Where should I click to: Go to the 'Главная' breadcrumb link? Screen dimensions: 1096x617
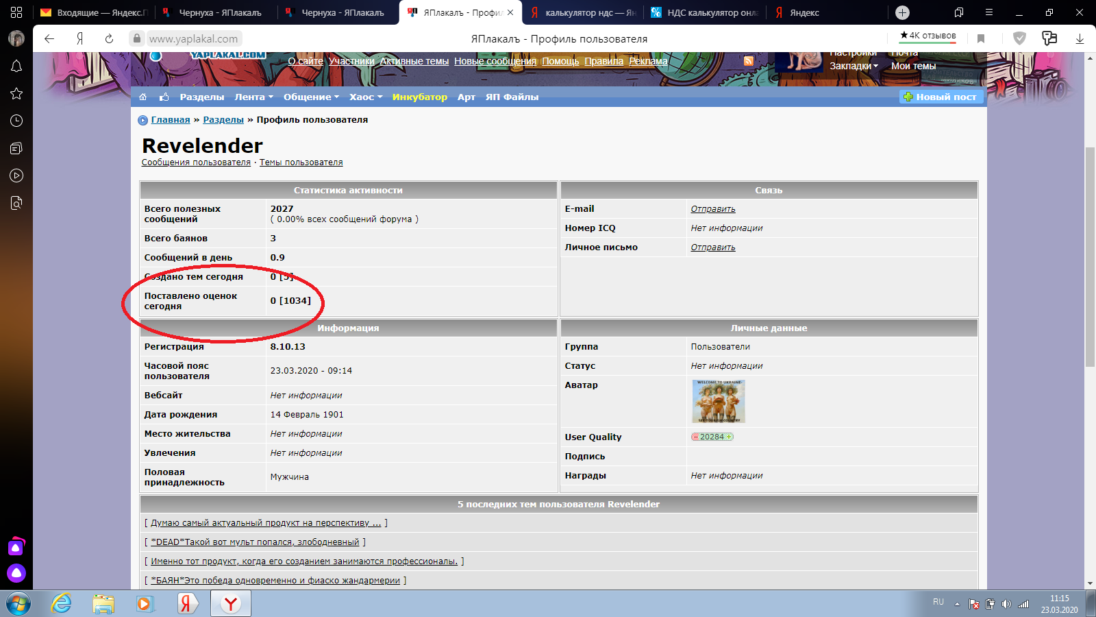[x=171, y=120]
